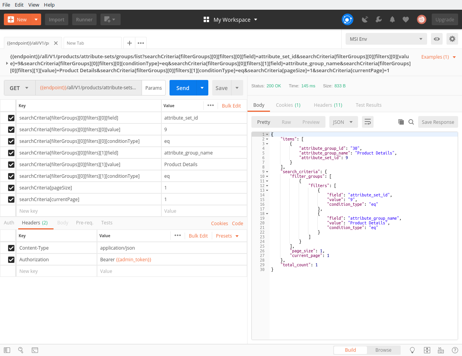
Task: Switch to Browse mode toggle
Action: coord(383,350)
